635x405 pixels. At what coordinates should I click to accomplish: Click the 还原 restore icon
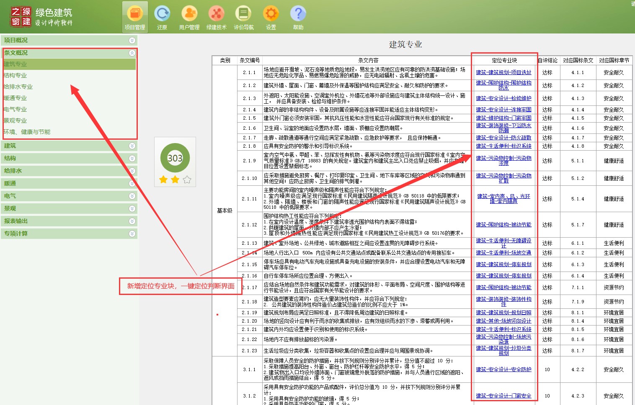[x=162, y=17]
